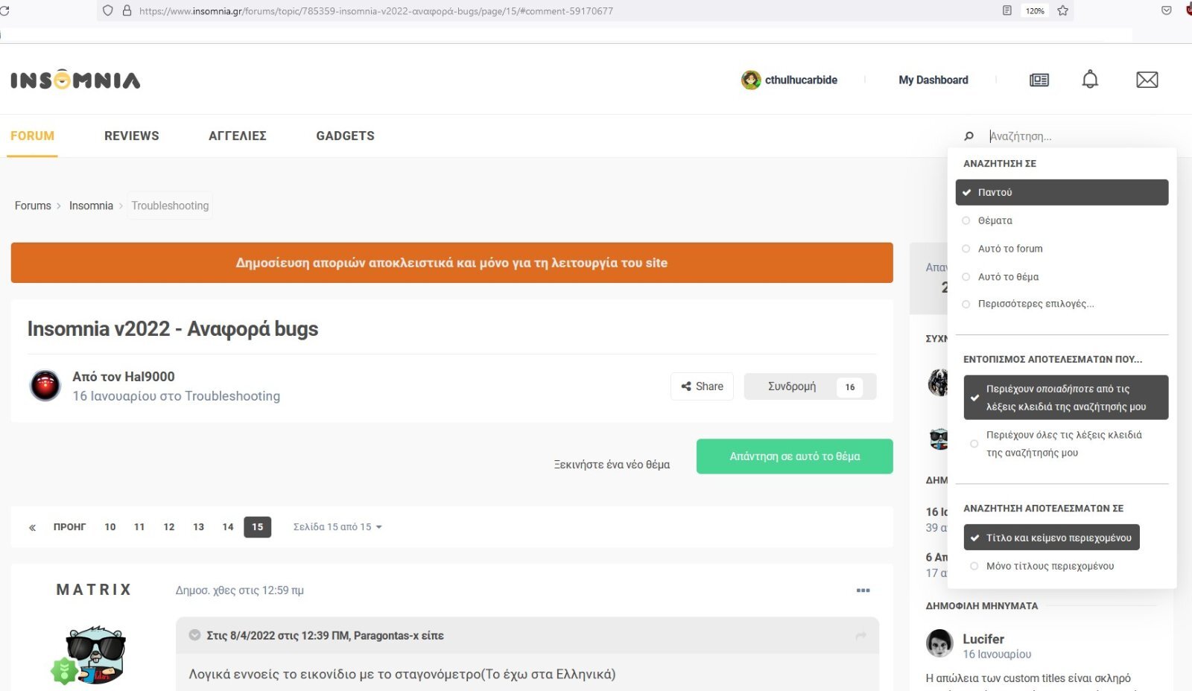1192x691 pixels.
Task: Open the Insomnia logo home link
Action: click(x=75, y=80)
